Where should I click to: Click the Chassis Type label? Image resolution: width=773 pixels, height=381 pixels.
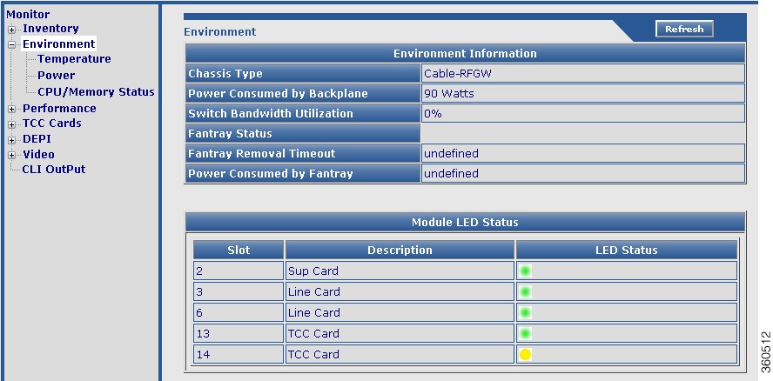(303, 73)
